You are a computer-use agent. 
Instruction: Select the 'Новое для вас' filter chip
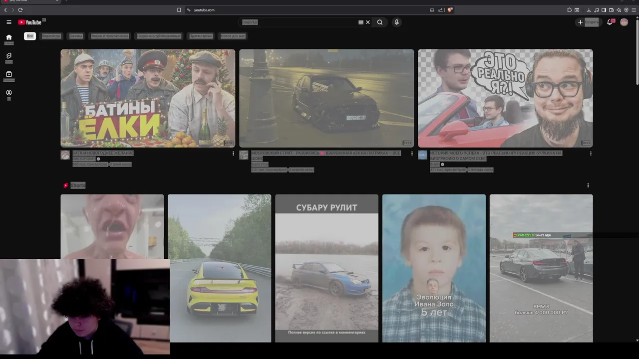point(233,36)
